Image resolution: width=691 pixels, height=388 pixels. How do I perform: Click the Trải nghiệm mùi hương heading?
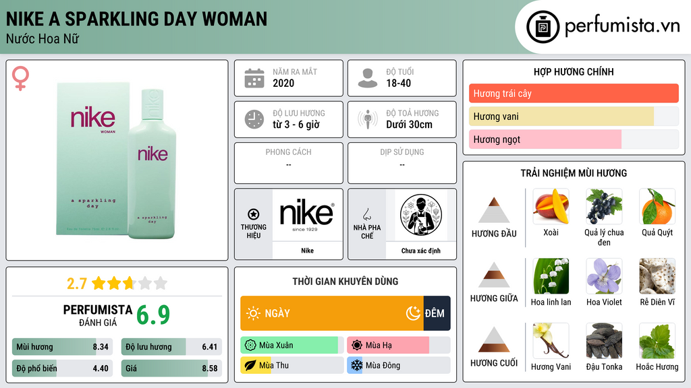click(574, 173)
